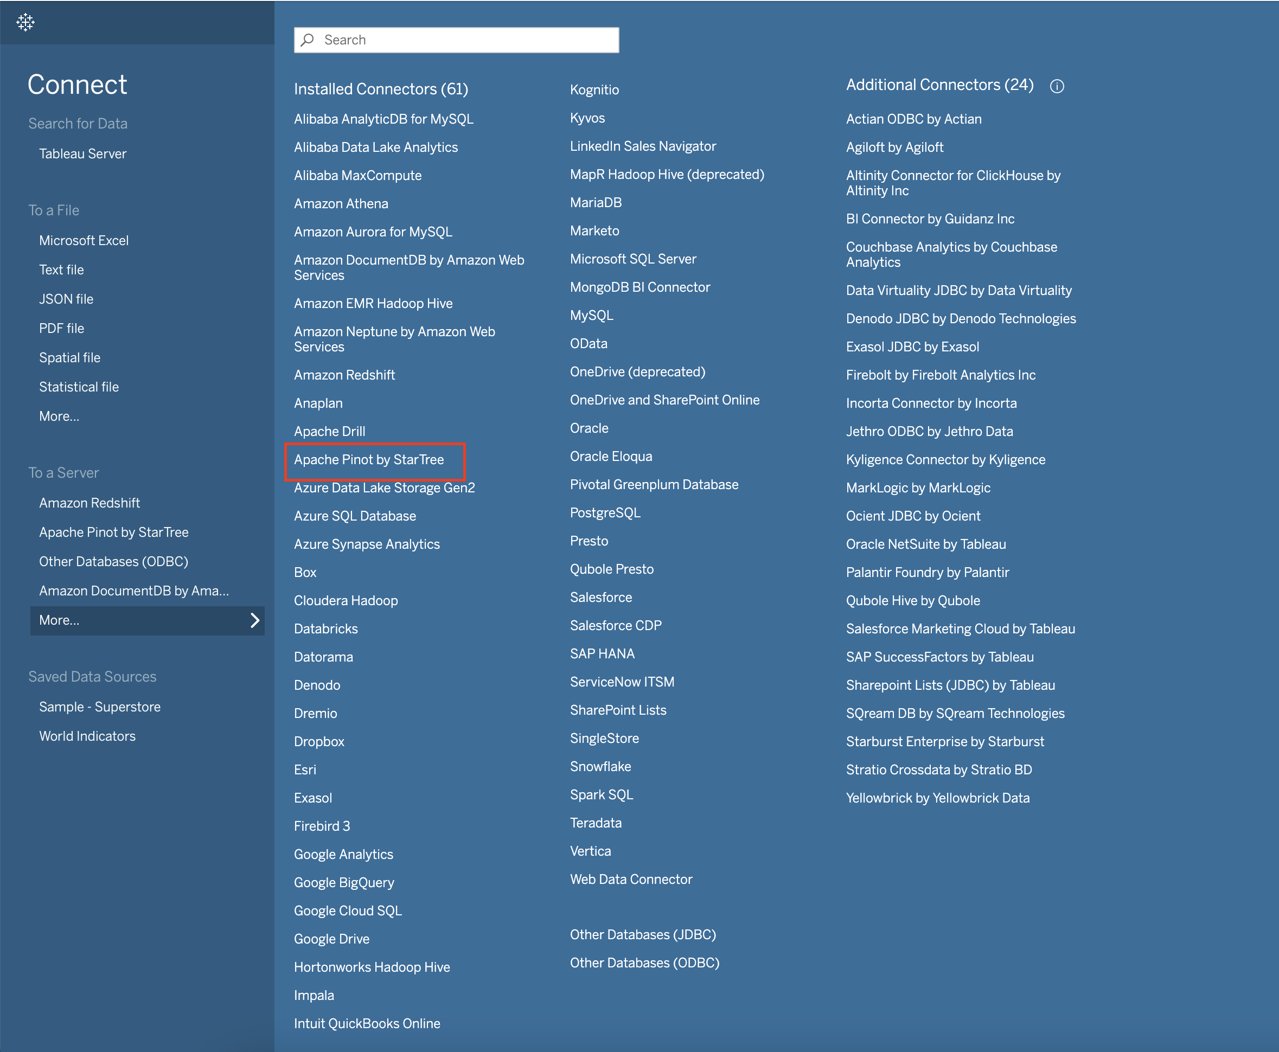The height and width of the screenshot is (1052, 1279).
Task: Choose the Salesforce connector
Action: (600, 597)
